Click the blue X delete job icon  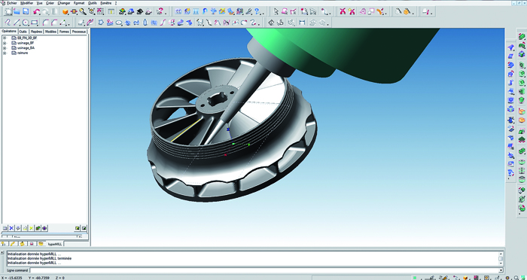(x=11, y=228)
